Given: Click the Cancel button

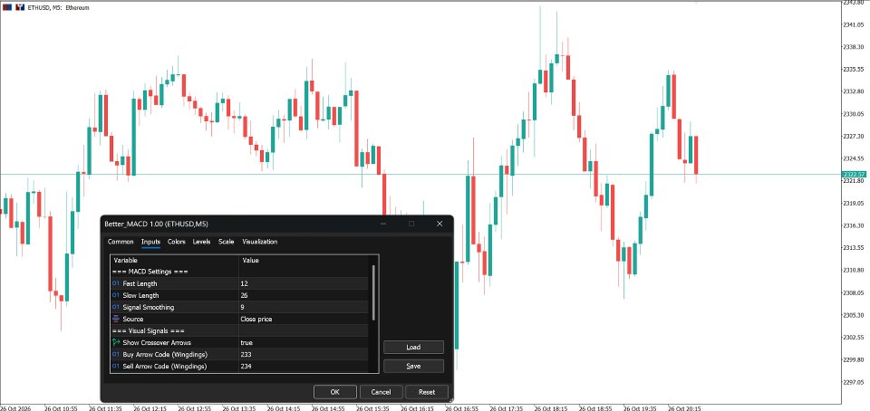Looking at the screenshot, I should tap(381, 392).
